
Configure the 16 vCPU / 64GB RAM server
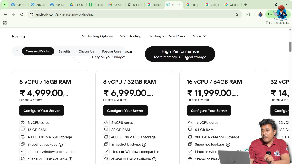click(x=209, y=110)
